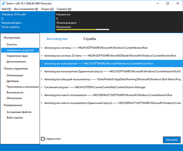Tick the 'Скрыть откл.' checkbox

43,139
